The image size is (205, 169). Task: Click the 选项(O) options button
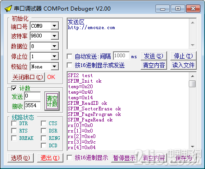[20, 158]
